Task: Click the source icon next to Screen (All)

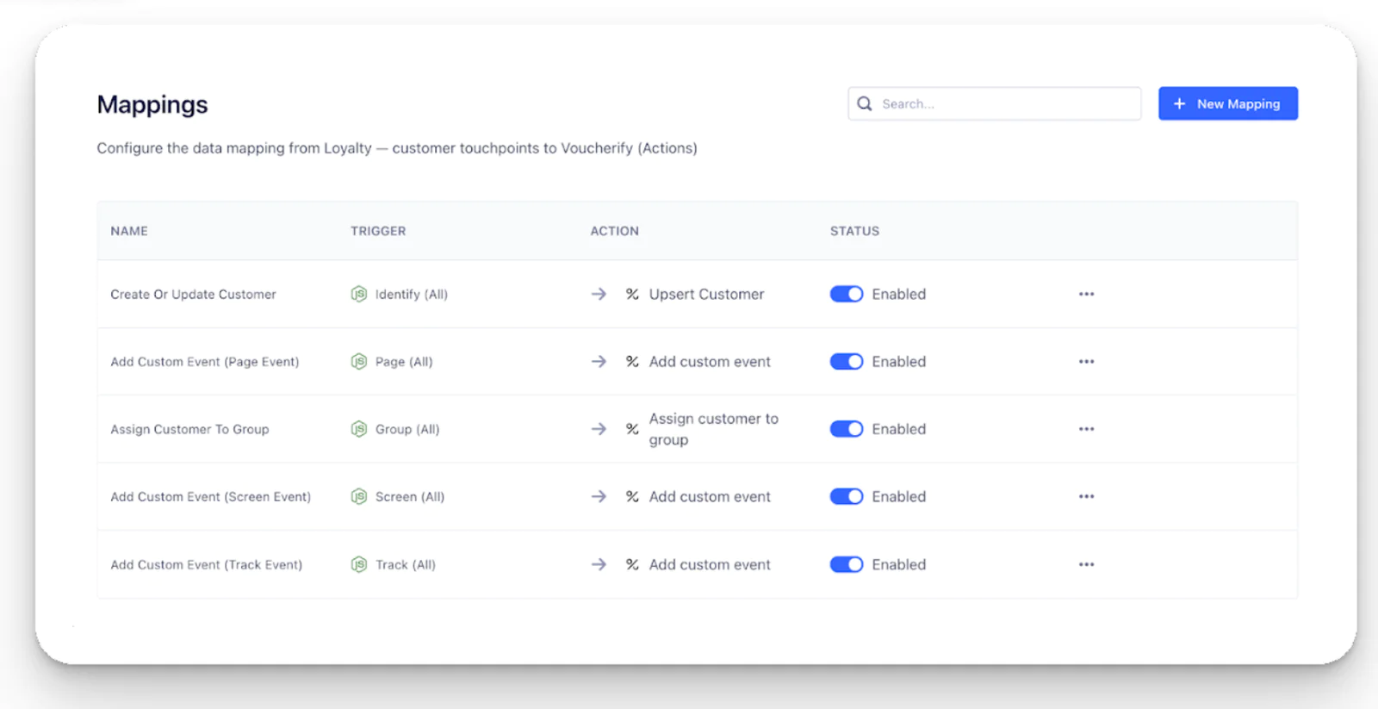Action: 359,497
